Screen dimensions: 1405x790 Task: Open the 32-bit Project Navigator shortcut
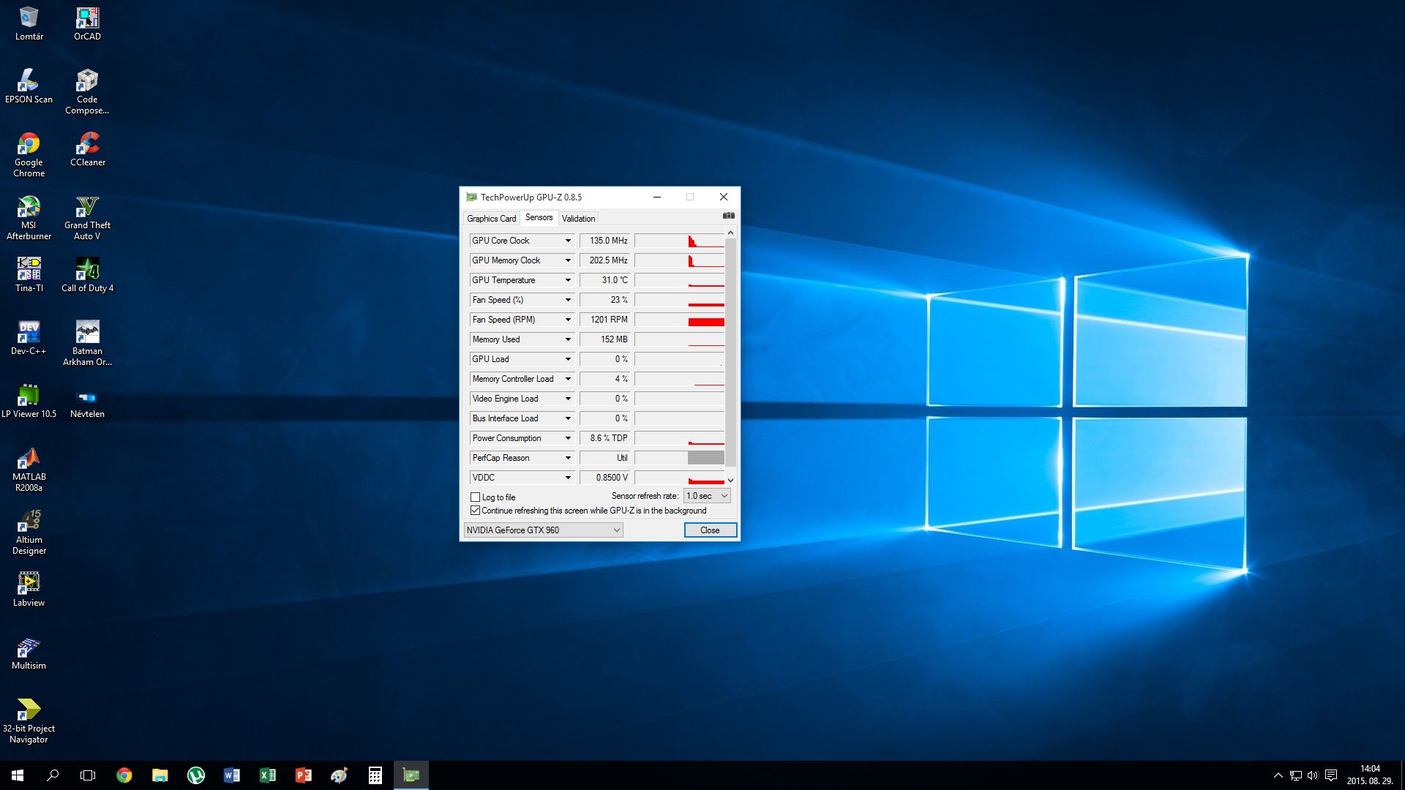(29, 721)
